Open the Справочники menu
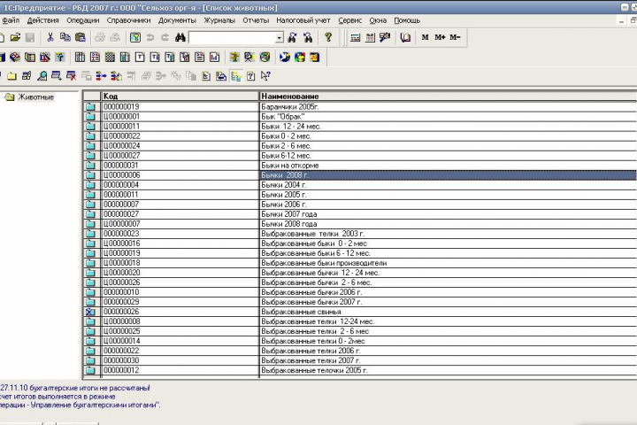This screenshot has width=637, height=425. click(x=128, y=20)
